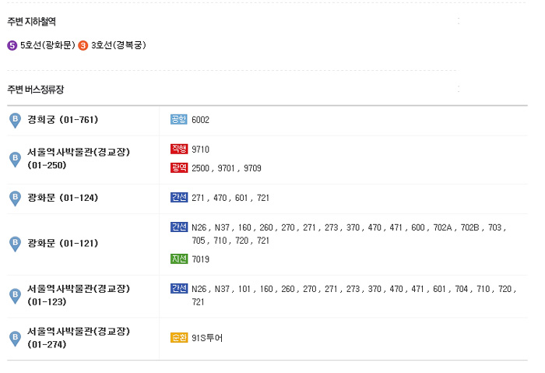This screenshot has width=545, height=373.
Task: Select the 91S투어 circular bus
Action: point(207,338)
